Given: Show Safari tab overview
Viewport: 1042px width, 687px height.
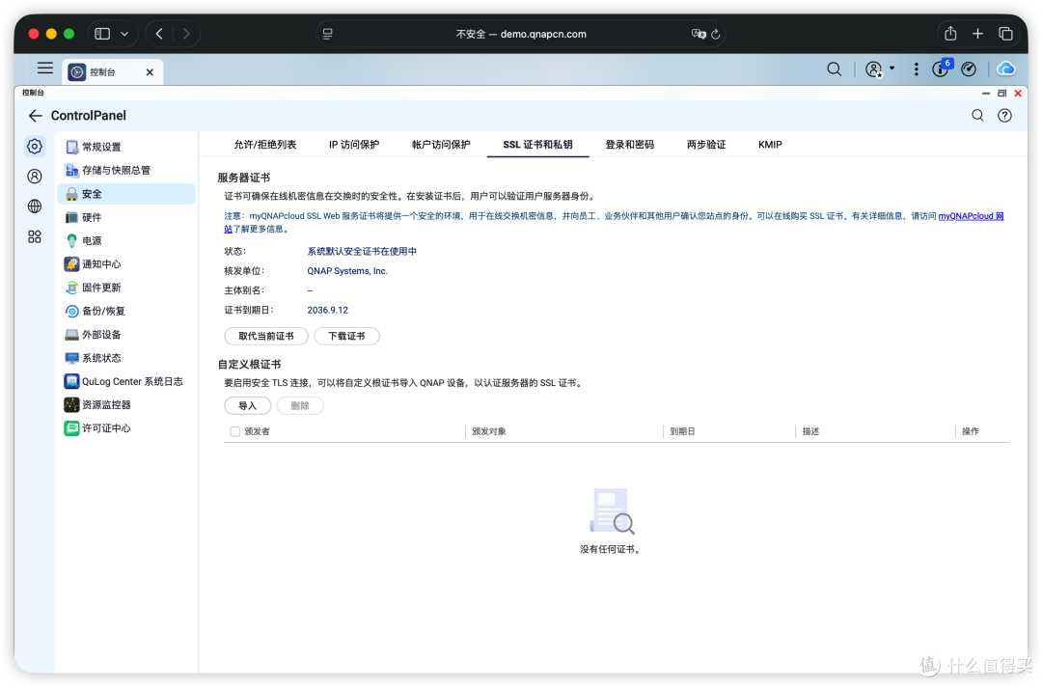Looking at the screenshot, I should [1005, 33].
